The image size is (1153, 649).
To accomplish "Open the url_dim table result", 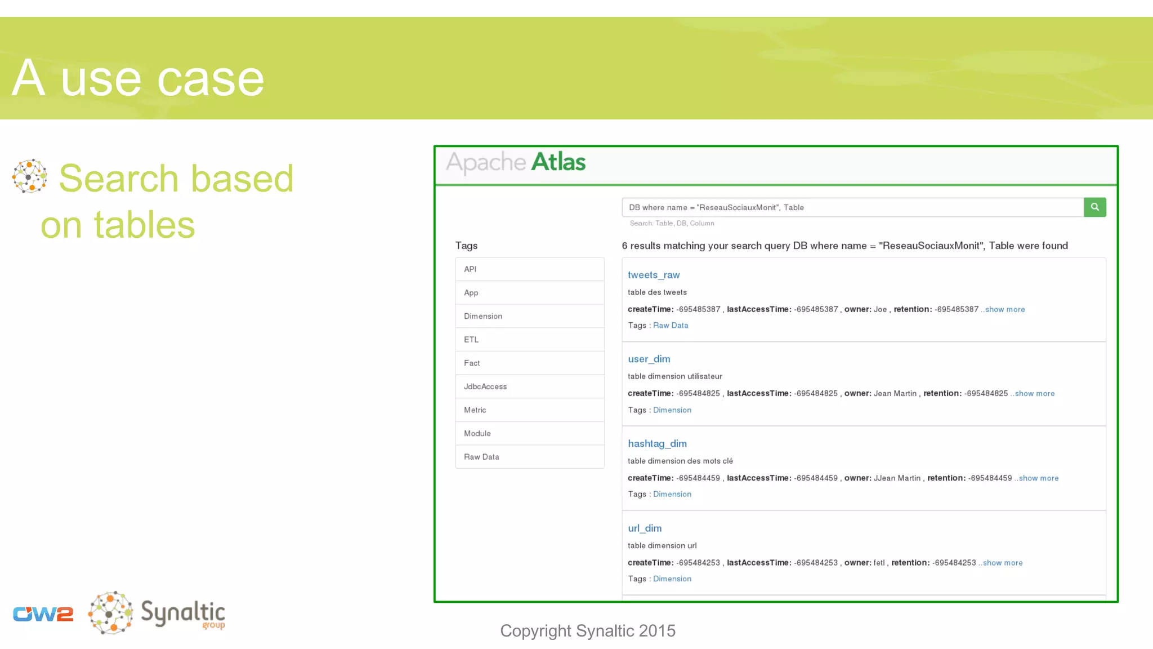I will 645,528.
